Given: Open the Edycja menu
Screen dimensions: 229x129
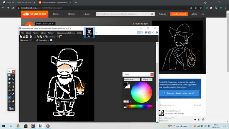Looking at the screenshot, I should 28,33.
